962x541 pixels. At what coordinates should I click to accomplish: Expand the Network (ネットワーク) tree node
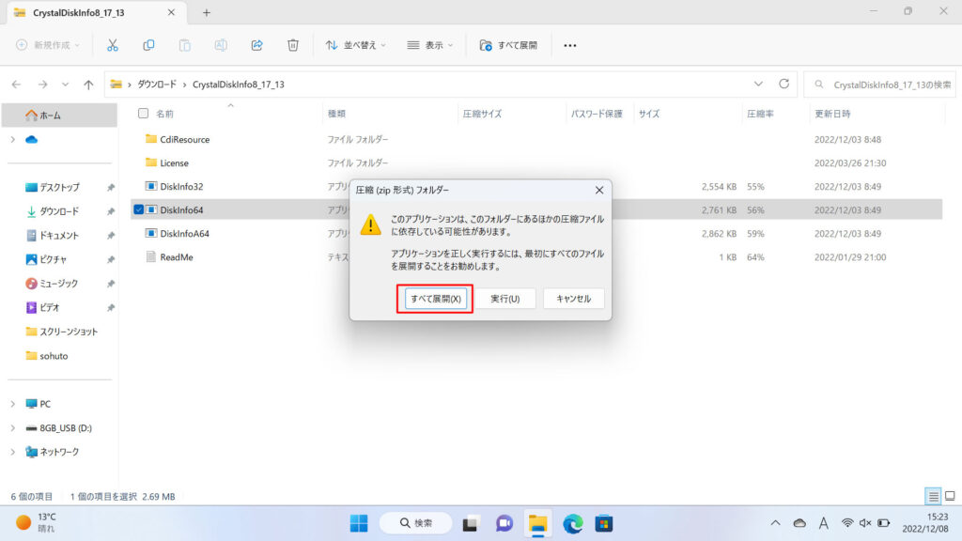click(x=13, y=452)
